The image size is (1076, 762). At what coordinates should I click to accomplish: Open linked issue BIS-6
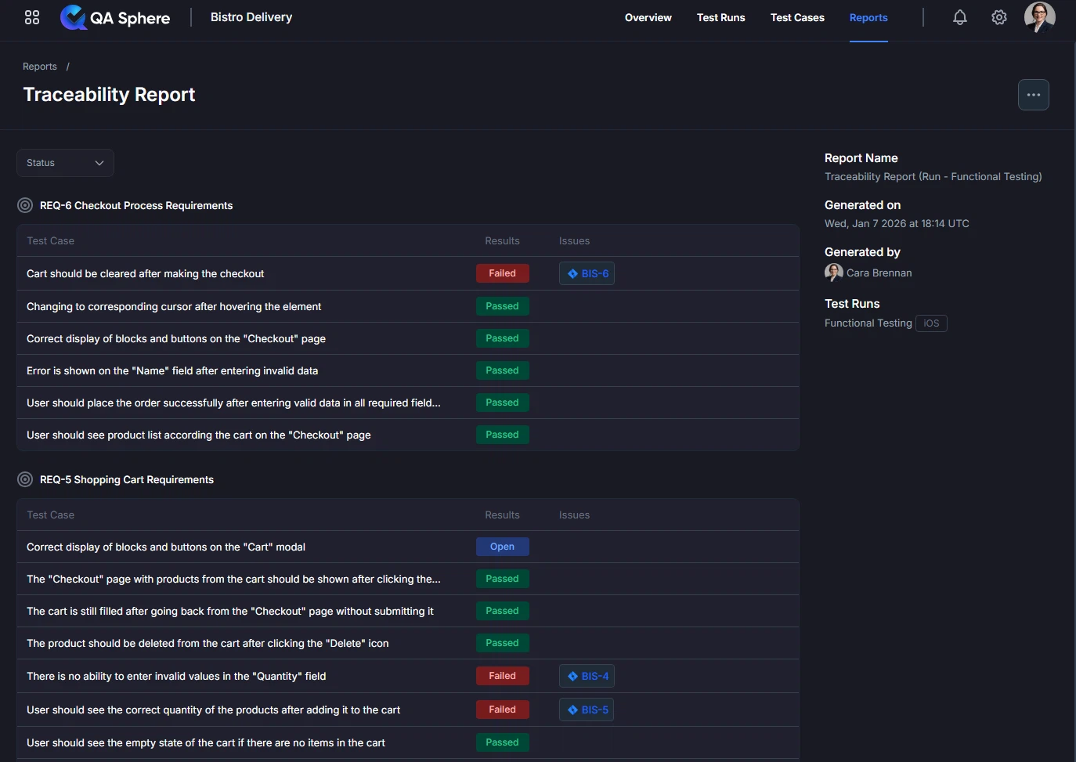[587, 273]
